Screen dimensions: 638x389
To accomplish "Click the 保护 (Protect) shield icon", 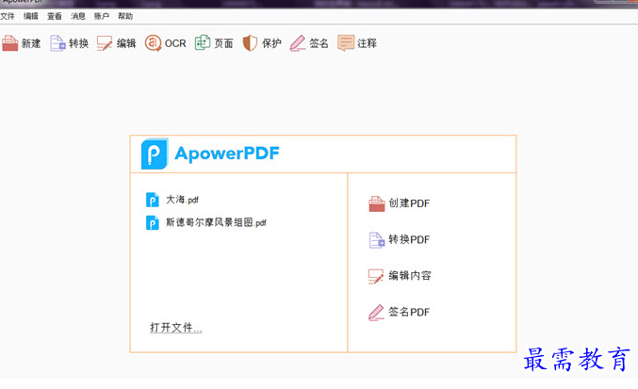I will pos(250,43).
